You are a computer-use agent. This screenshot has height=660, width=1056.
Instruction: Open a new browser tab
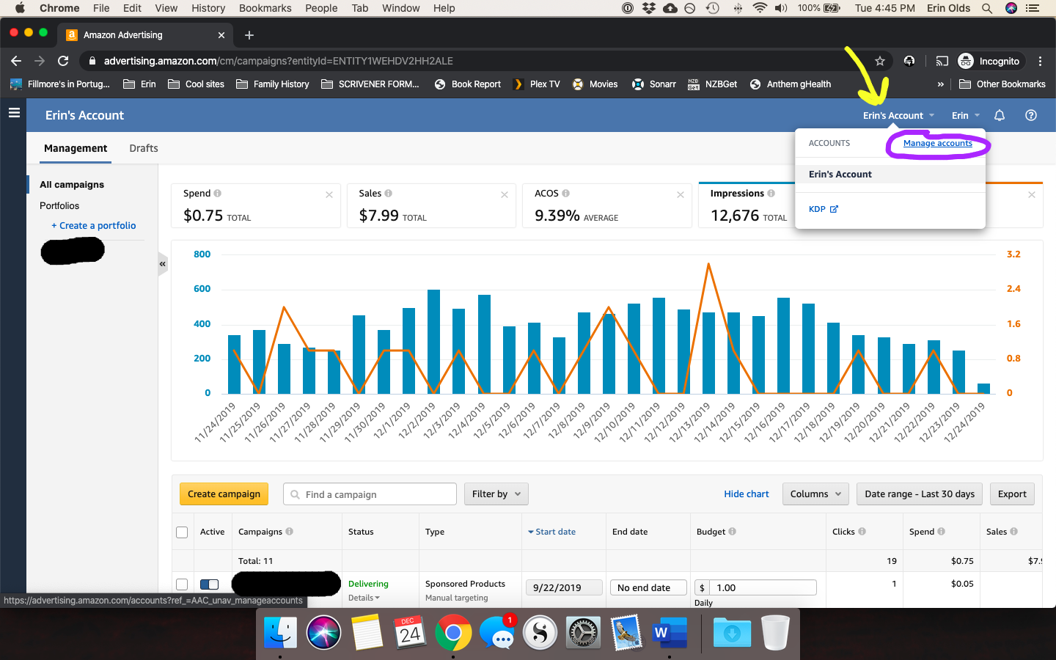point(249,34)
